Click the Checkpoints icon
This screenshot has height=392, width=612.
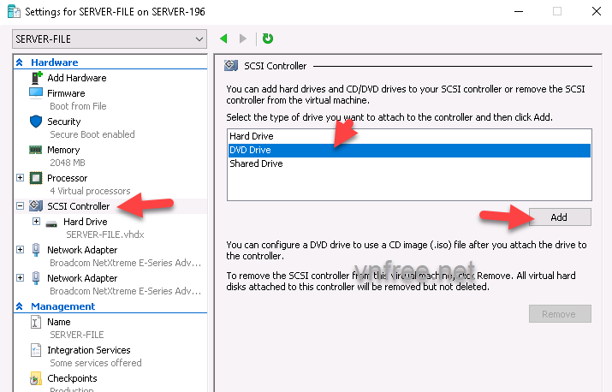[x=36, y=378]
